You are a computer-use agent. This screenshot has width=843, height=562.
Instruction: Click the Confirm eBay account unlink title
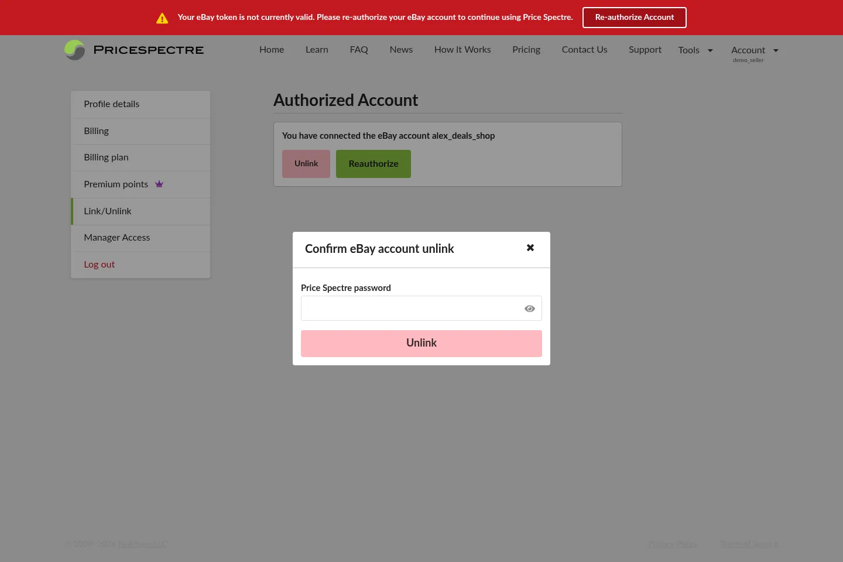[379, 249]
